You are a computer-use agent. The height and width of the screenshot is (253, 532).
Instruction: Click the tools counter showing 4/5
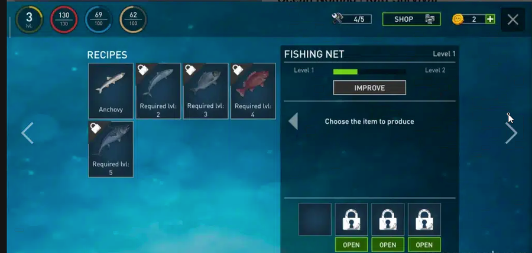pos(352,19)
